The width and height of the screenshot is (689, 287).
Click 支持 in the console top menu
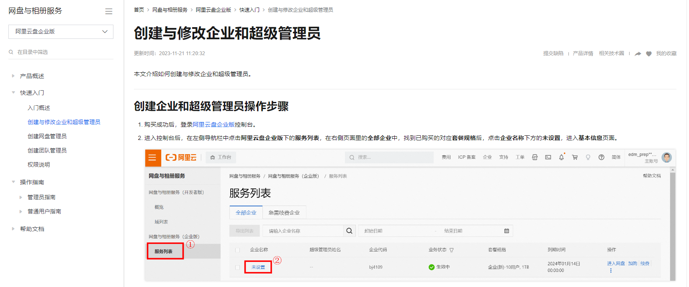click(504, 157)
